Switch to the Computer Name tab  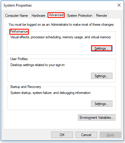pyautogui.click(x=16, y=16)
